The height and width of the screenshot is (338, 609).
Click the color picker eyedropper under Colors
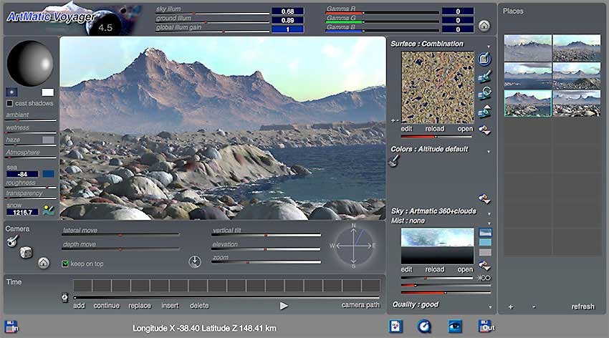coord(395,162)
